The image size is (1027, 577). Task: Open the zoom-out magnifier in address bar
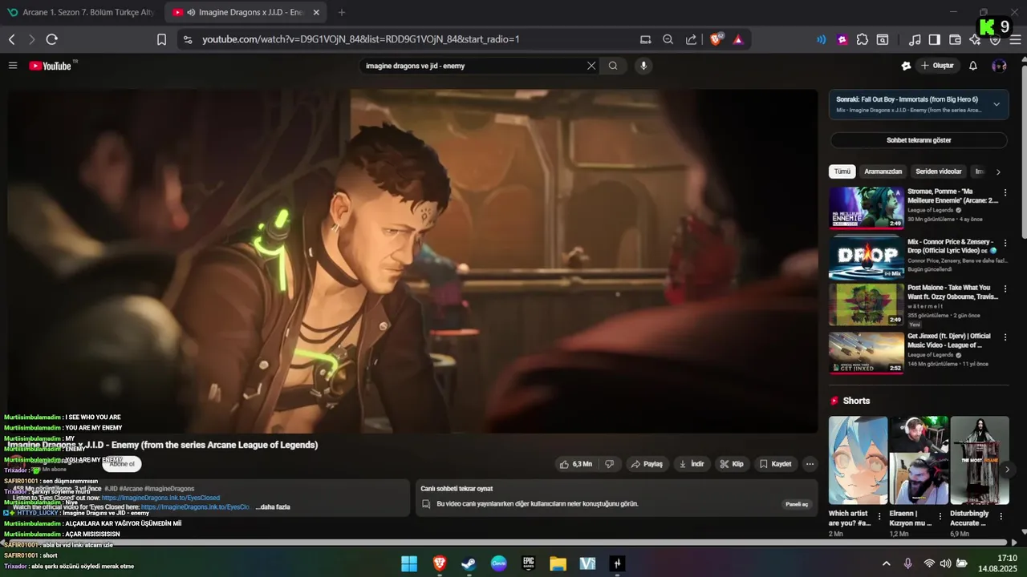point(668,39)
